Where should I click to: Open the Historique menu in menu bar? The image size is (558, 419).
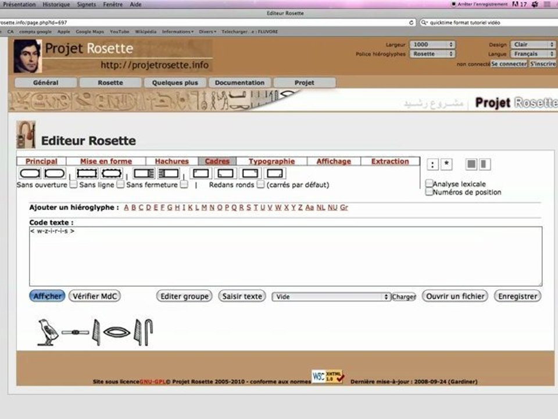coord(56,4)
